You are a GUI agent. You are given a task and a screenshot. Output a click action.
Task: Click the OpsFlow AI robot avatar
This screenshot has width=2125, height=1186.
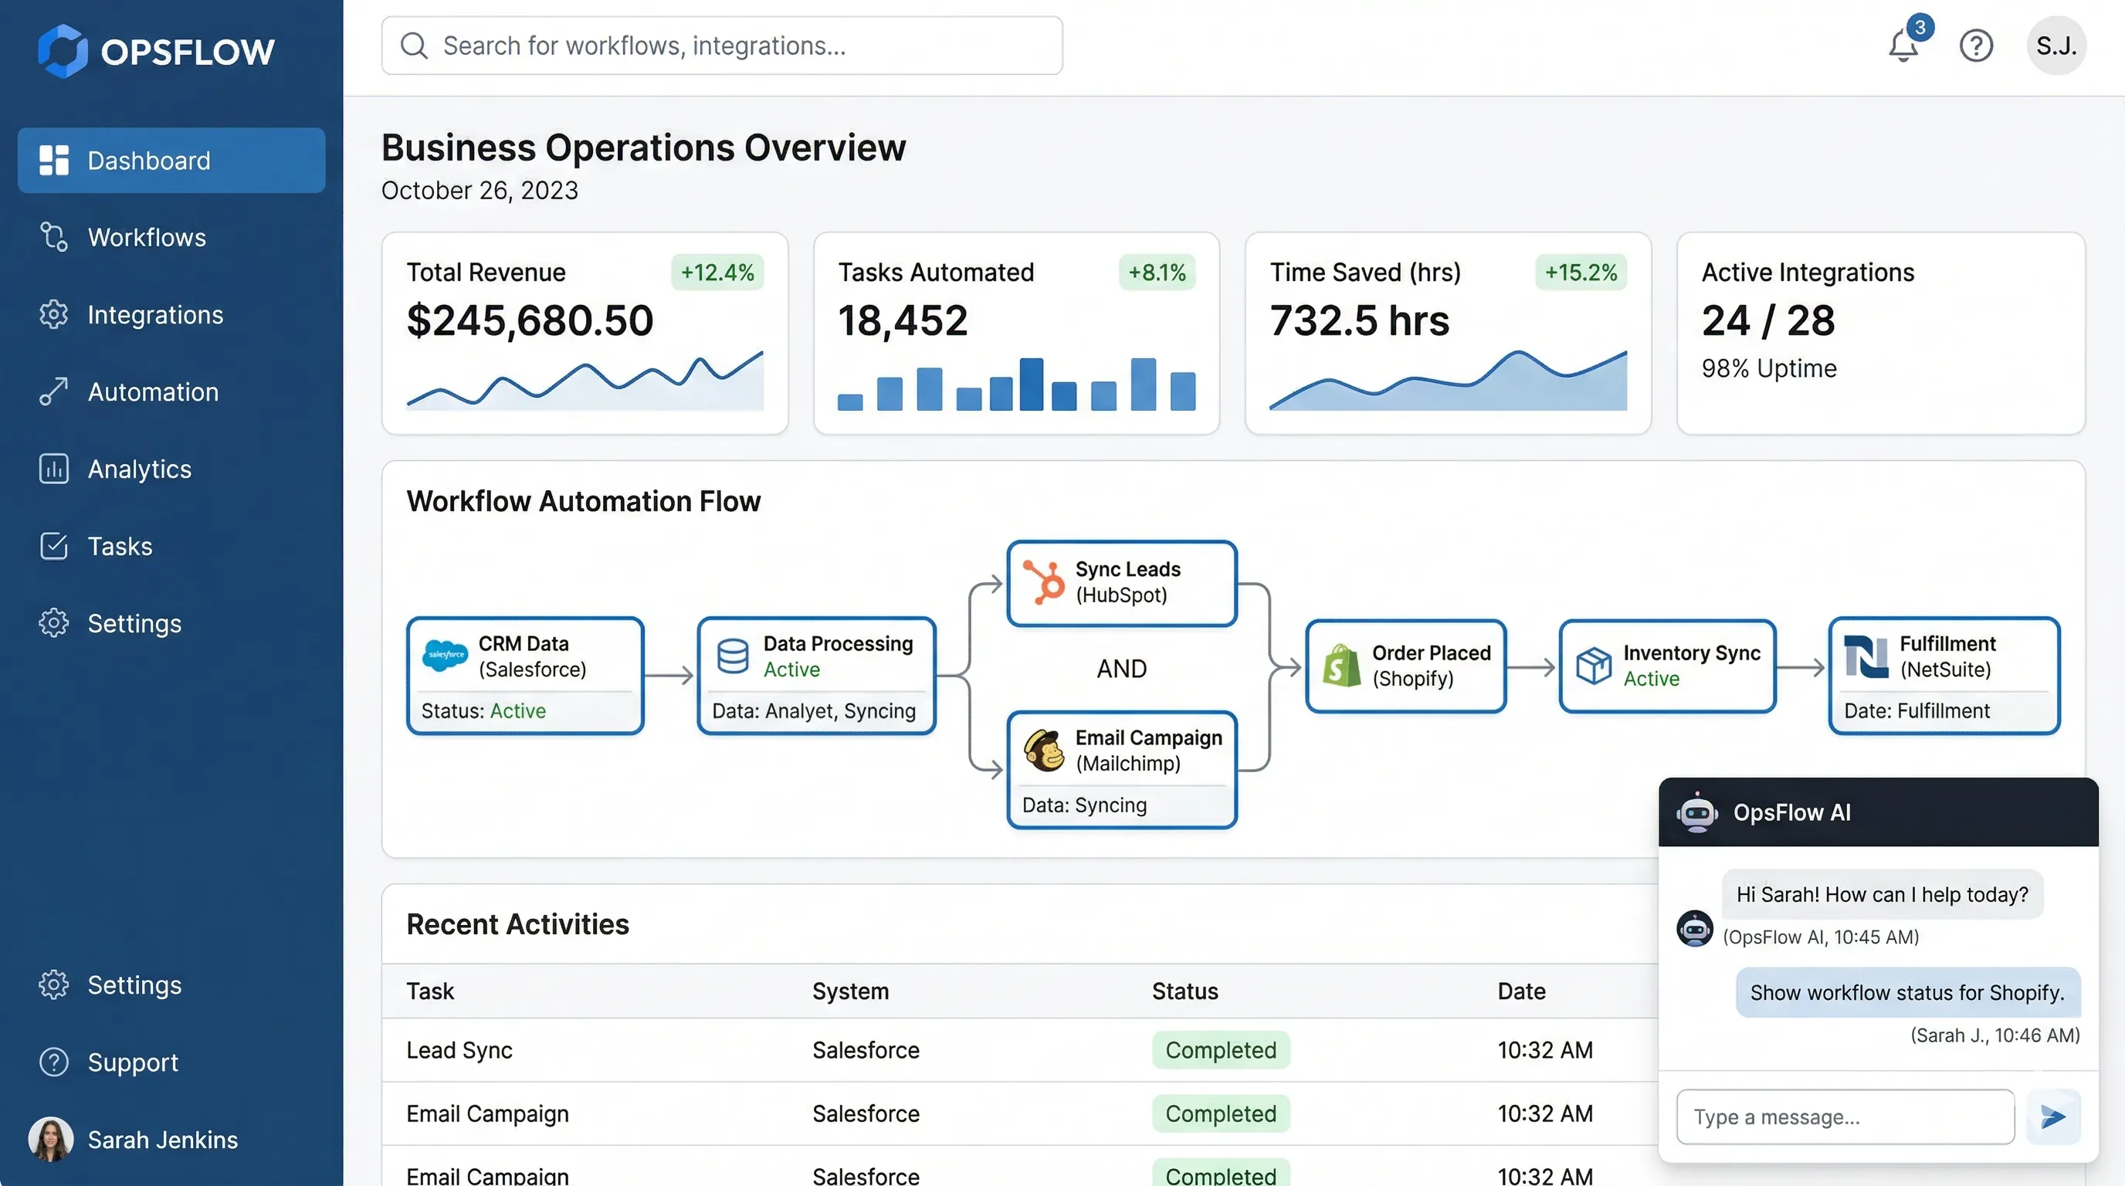pos(1697,812)
